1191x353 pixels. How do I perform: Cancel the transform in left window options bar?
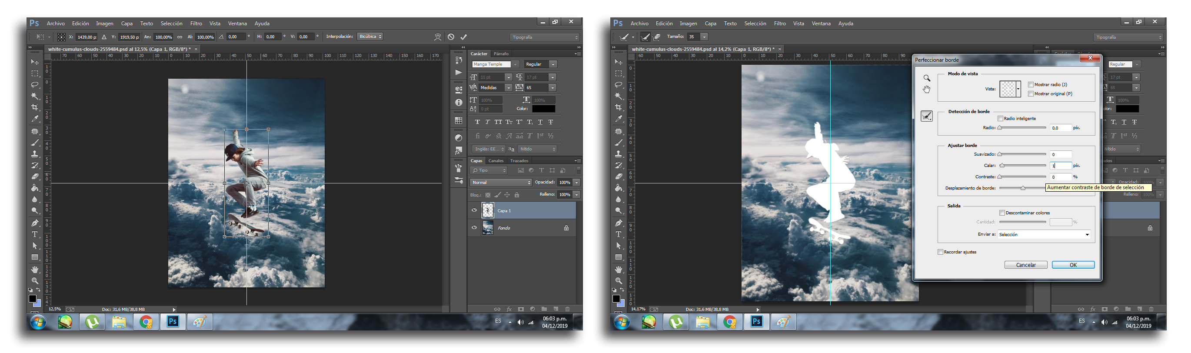(x=451, y=37)
